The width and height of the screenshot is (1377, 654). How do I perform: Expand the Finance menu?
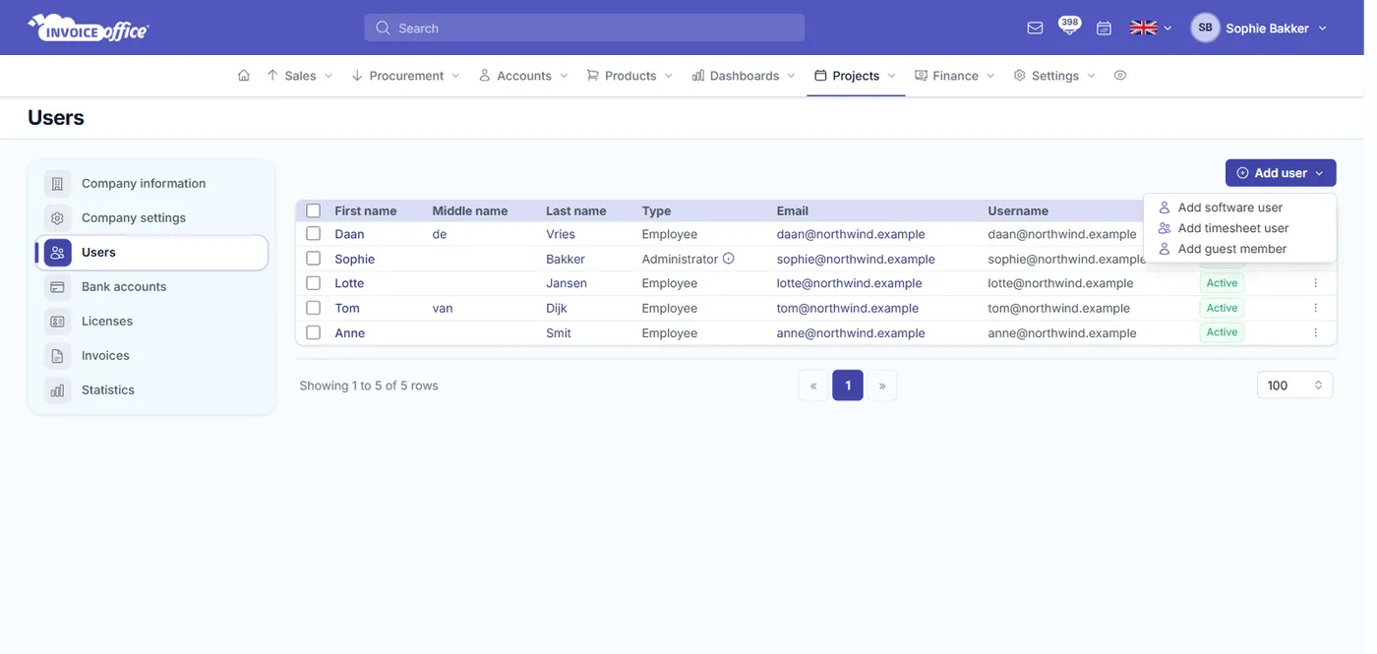(955, 76)
